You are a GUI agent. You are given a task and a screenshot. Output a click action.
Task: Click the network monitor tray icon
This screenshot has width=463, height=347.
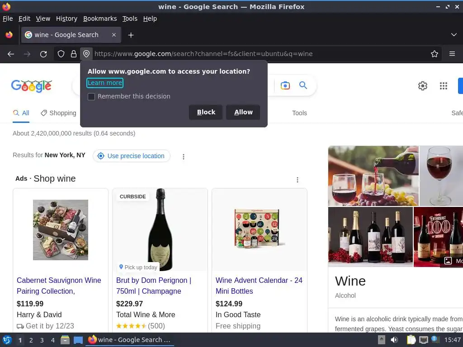423,340
